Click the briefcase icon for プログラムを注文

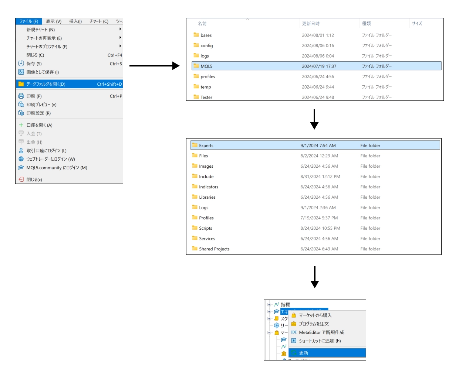tap(294, 324)
